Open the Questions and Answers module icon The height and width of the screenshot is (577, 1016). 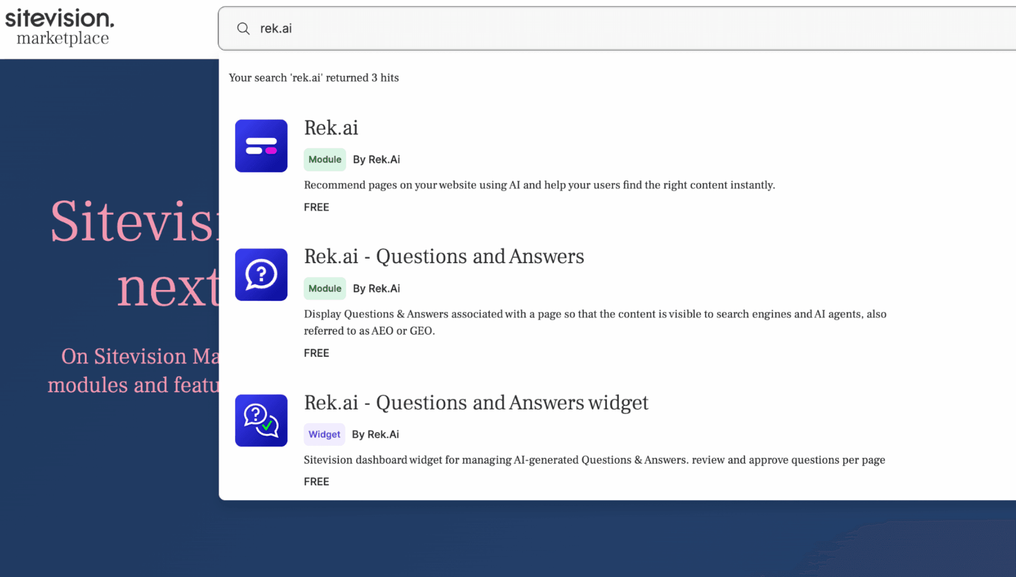pyautogui.click(x=261, y=275)
